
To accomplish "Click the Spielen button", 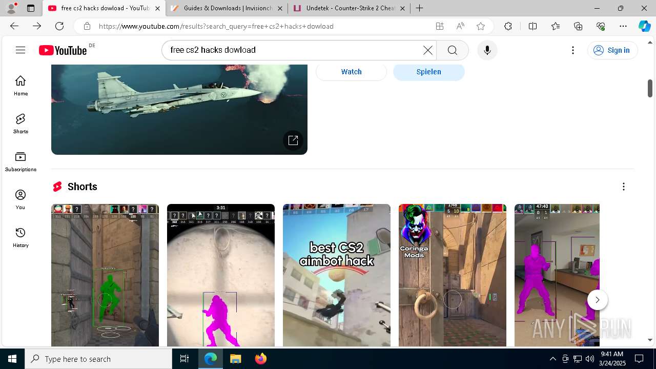I will tap(428, 72).
